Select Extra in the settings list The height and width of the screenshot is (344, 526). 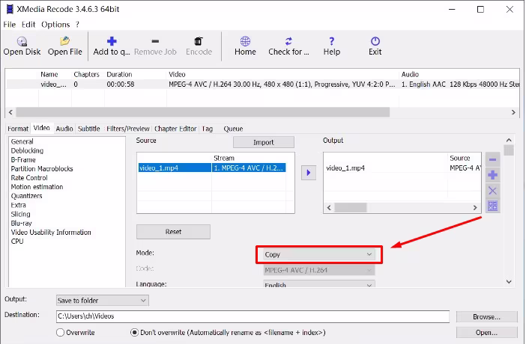(19, 205)
